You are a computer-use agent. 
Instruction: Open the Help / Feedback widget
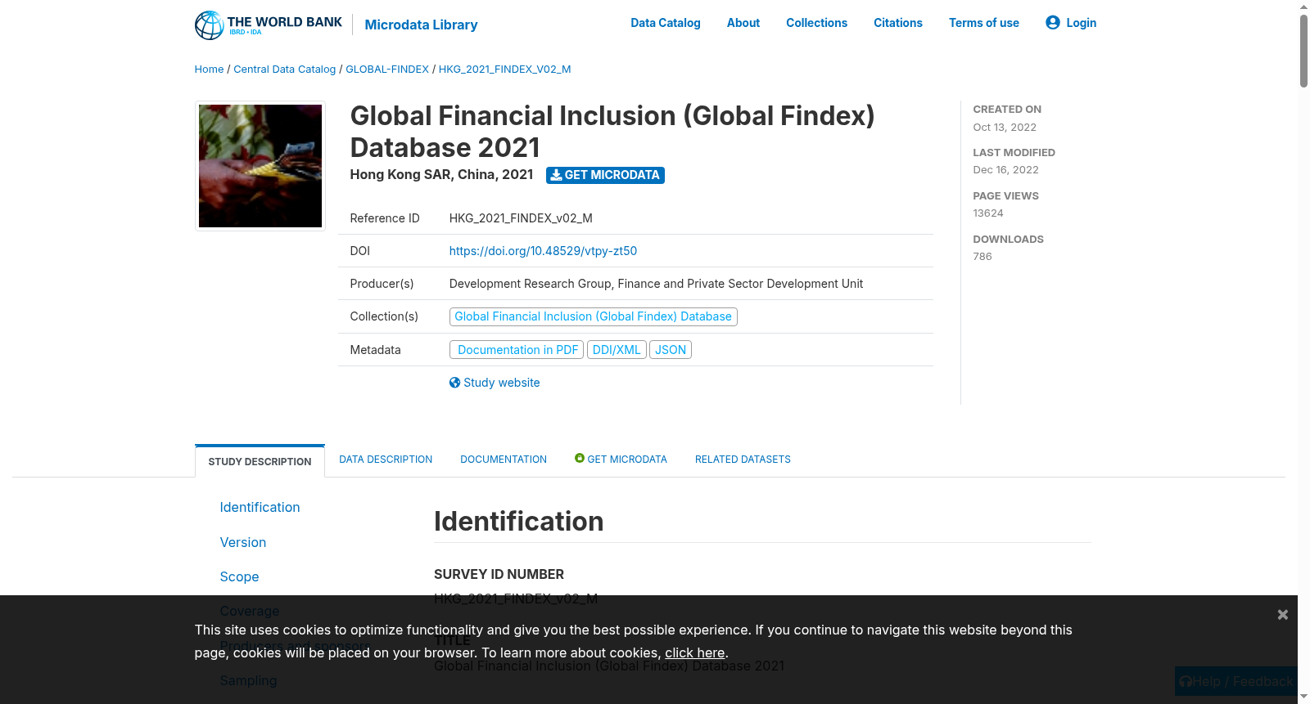[x=1236, y=681]
